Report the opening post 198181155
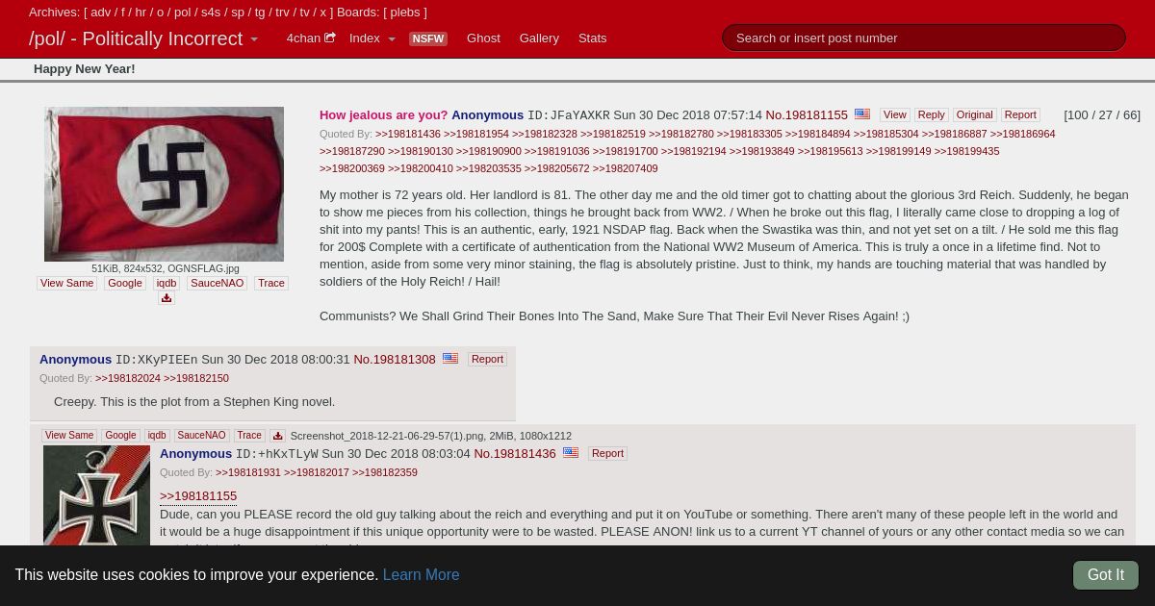The width and height of the screenshot is (1155, 606). click(1020, 114)
